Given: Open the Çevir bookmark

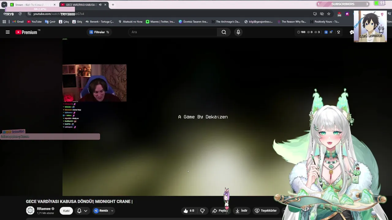Looking at the screenshot, I should (50, 22).
